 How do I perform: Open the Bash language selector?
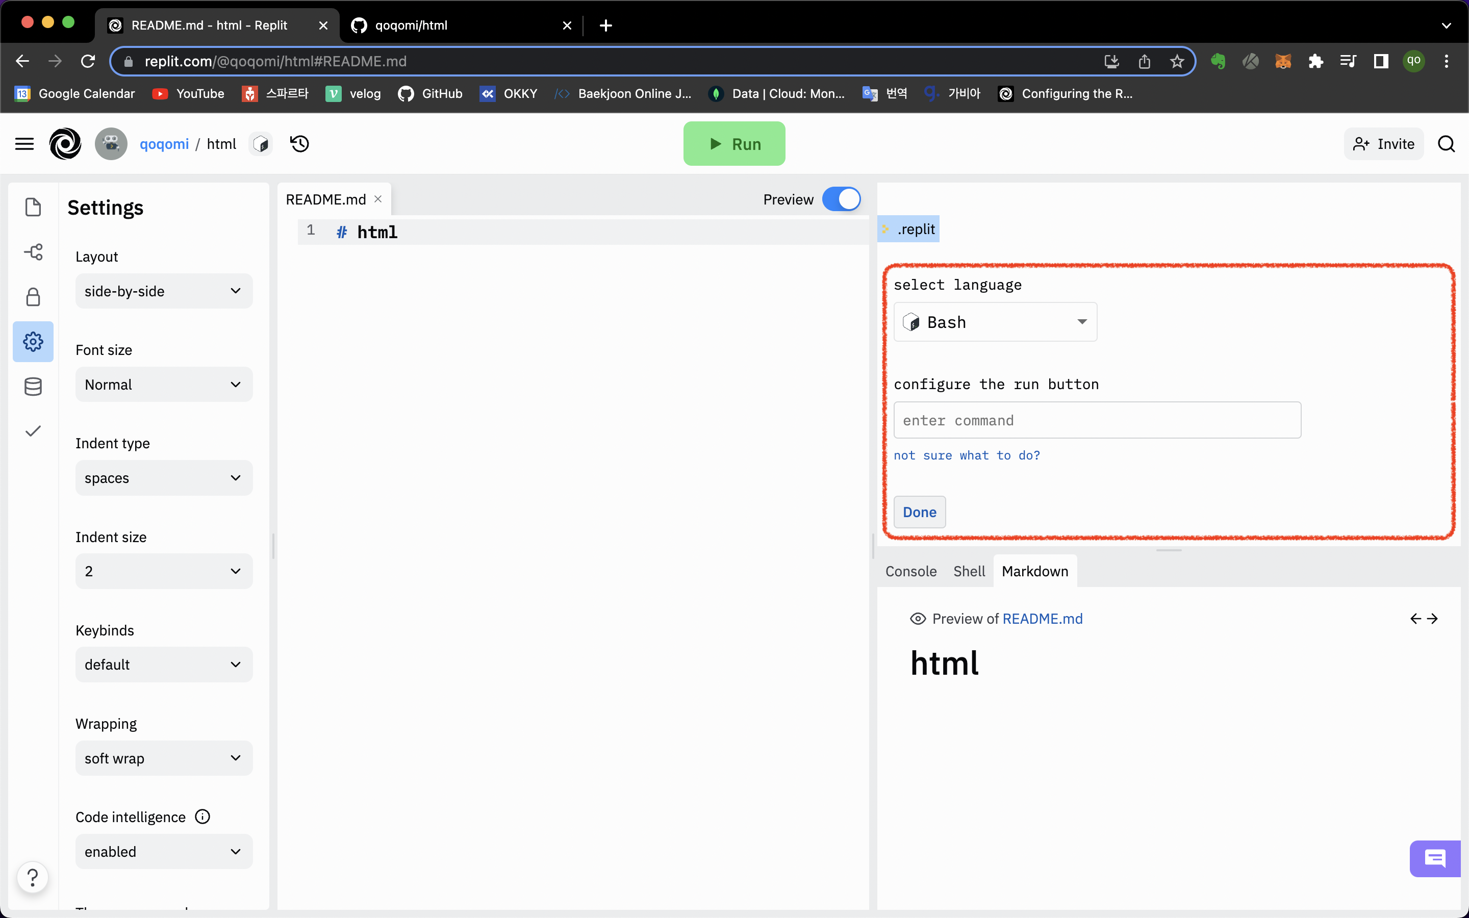pyautogui.click(x=995, y=322)
